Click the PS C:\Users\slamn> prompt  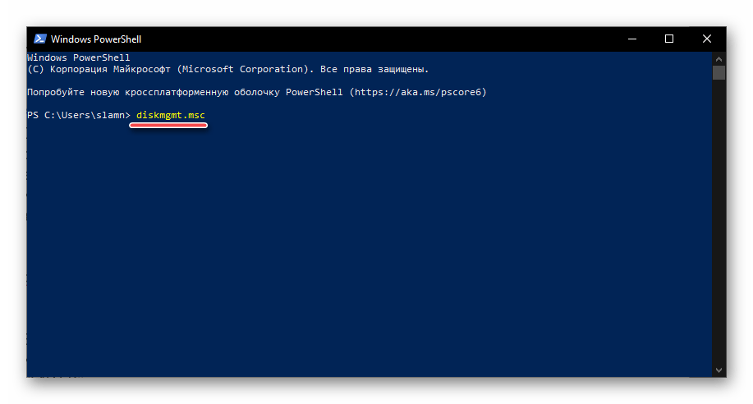tap(78, 116)
